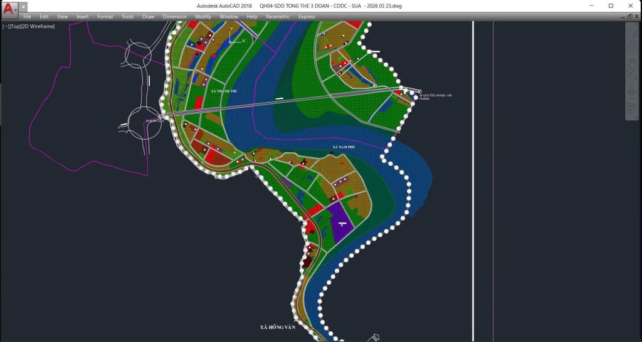The height and width of the screenshot is (342, 642).
Task: Open the ShowMotion tool in navigation bar
Action: pyautogui.click(x=631, y=109)
